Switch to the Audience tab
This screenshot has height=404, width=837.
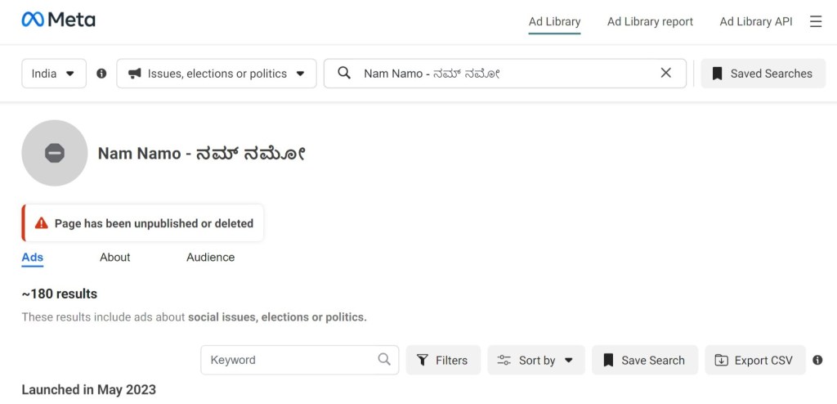coord(210,258)
